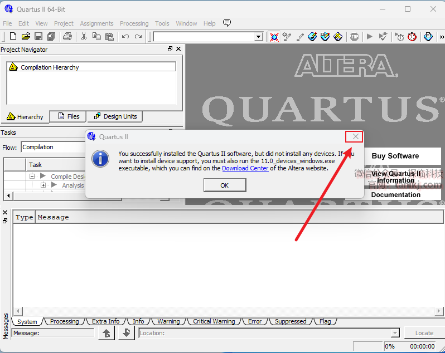This screenshot has height=353, width=445.
Task: Float the Project Navigator panel
Action: coord(170,49)
